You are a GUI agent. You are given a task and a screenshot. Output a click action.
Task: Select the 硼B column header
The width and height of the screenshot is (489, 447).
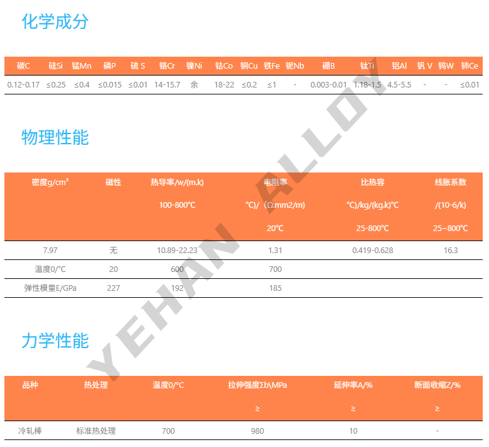pyautogui.click(x=329, y=66)
